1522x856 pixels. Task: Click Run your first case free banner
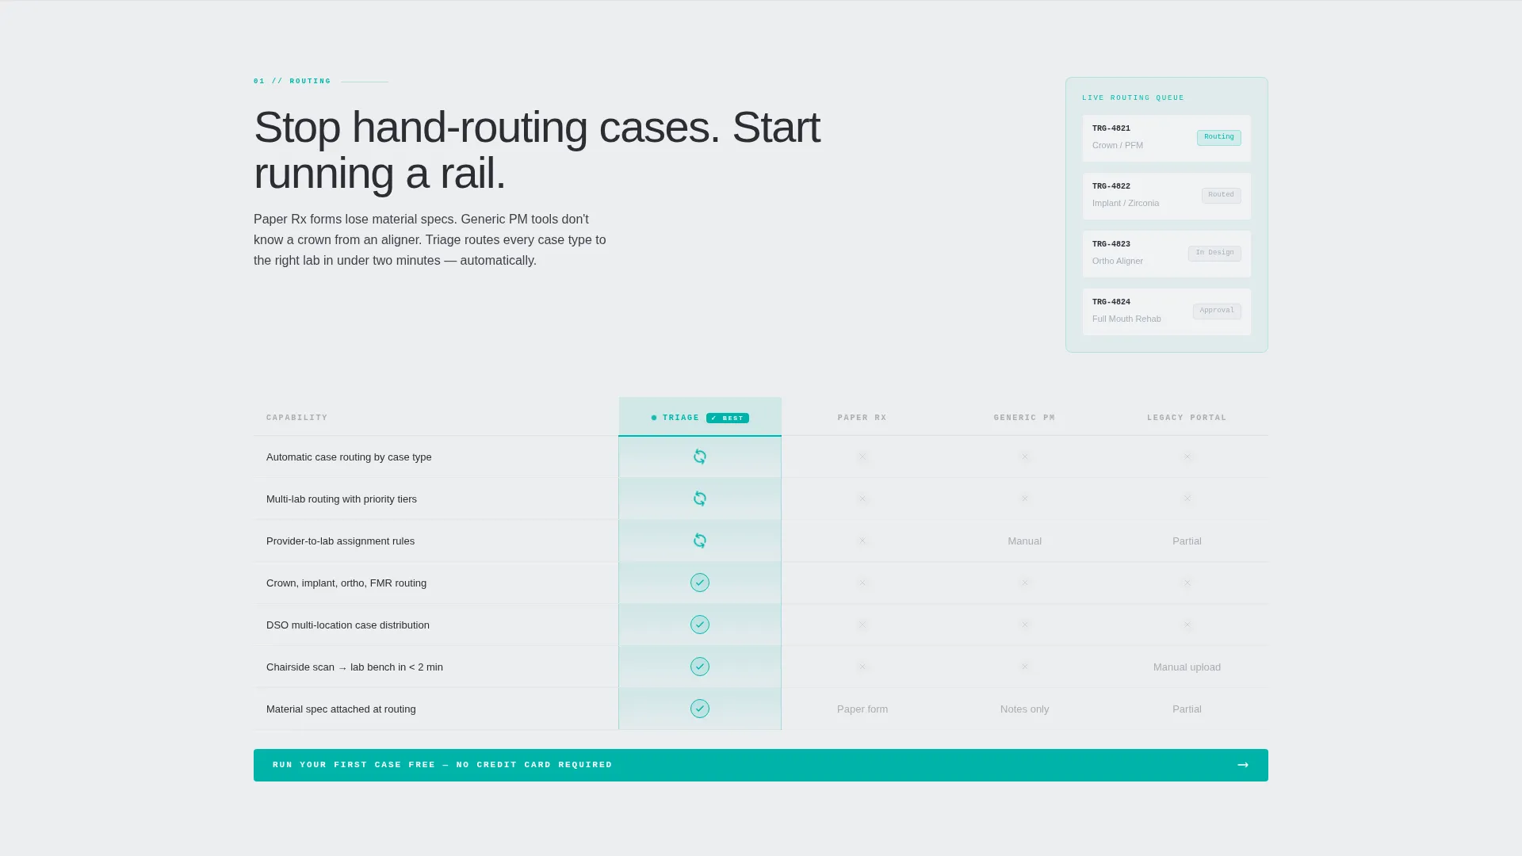[761, 765]
